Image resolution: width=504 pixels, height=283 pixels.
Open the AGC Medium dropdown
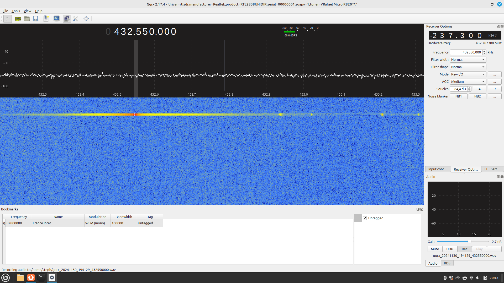(468, 81)
